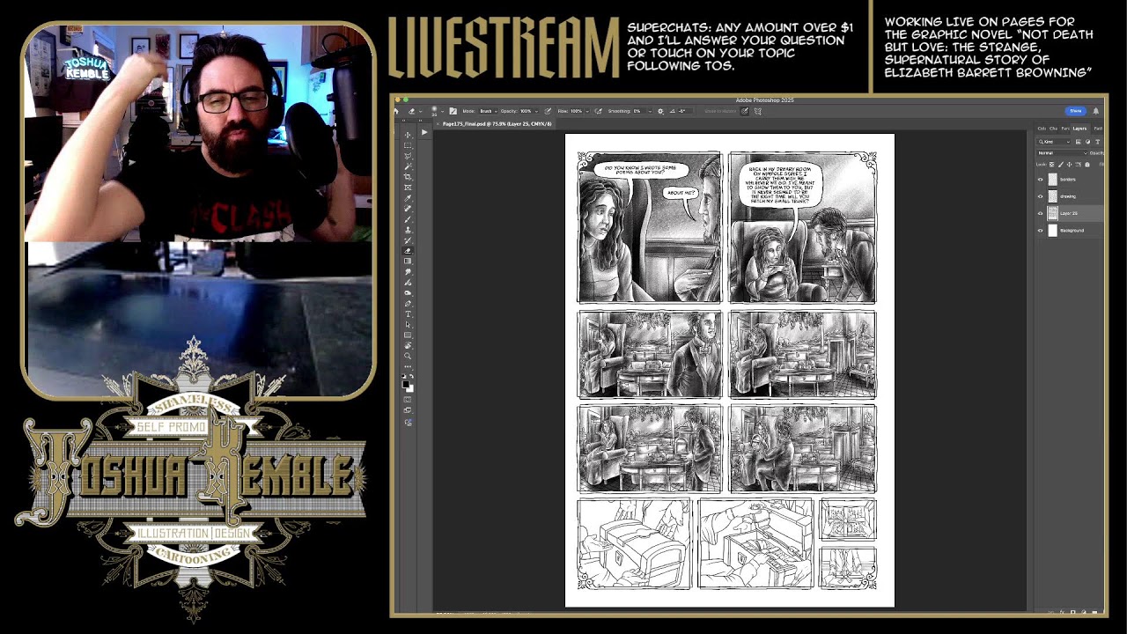Filter layers by pixel layers
This screenshot has height=634, width=1127.
pyautogui.click(x=1078, y=142)
